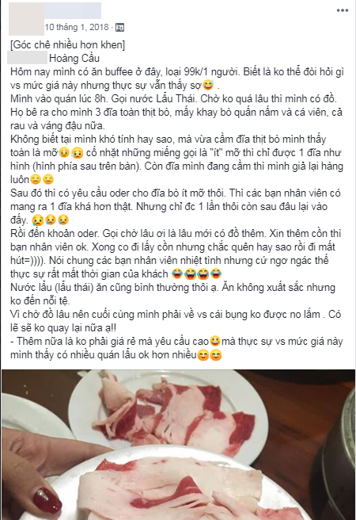Click the first laughing-tears emoji after 'của khách'

(177, 274)
